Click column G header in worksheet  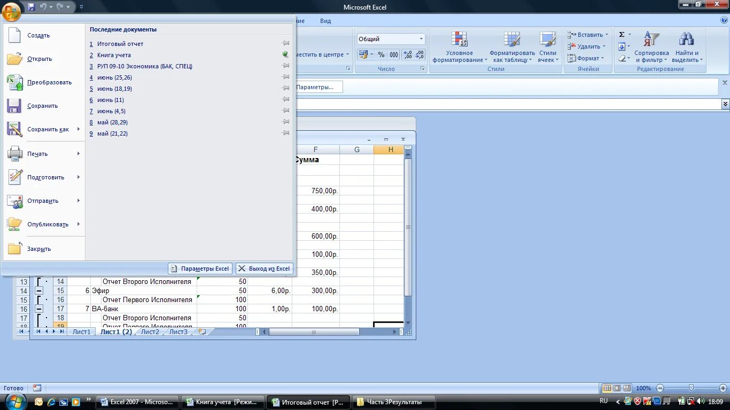click(356, 149)
